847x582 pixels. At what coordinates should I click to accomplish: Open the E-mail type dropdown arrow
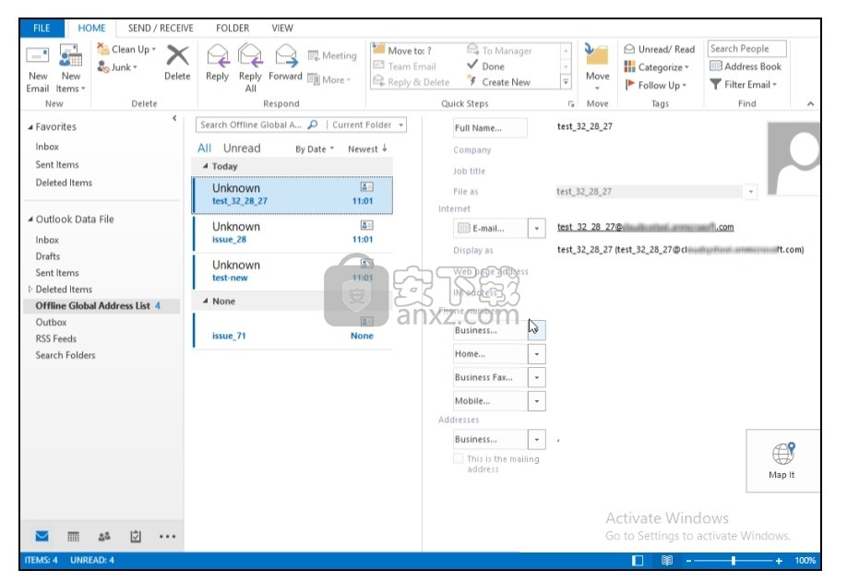click(536, 229)
